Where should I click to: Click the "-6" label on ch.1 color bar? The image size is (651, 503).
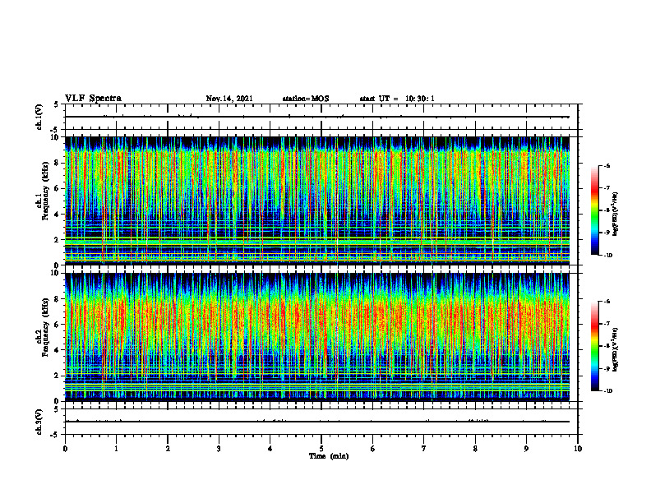[x=607, y=165]
